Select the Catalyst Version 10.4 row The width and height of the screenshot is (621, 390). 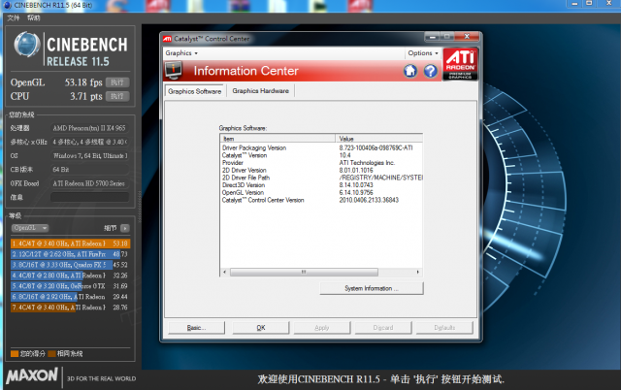coord(321,155)
